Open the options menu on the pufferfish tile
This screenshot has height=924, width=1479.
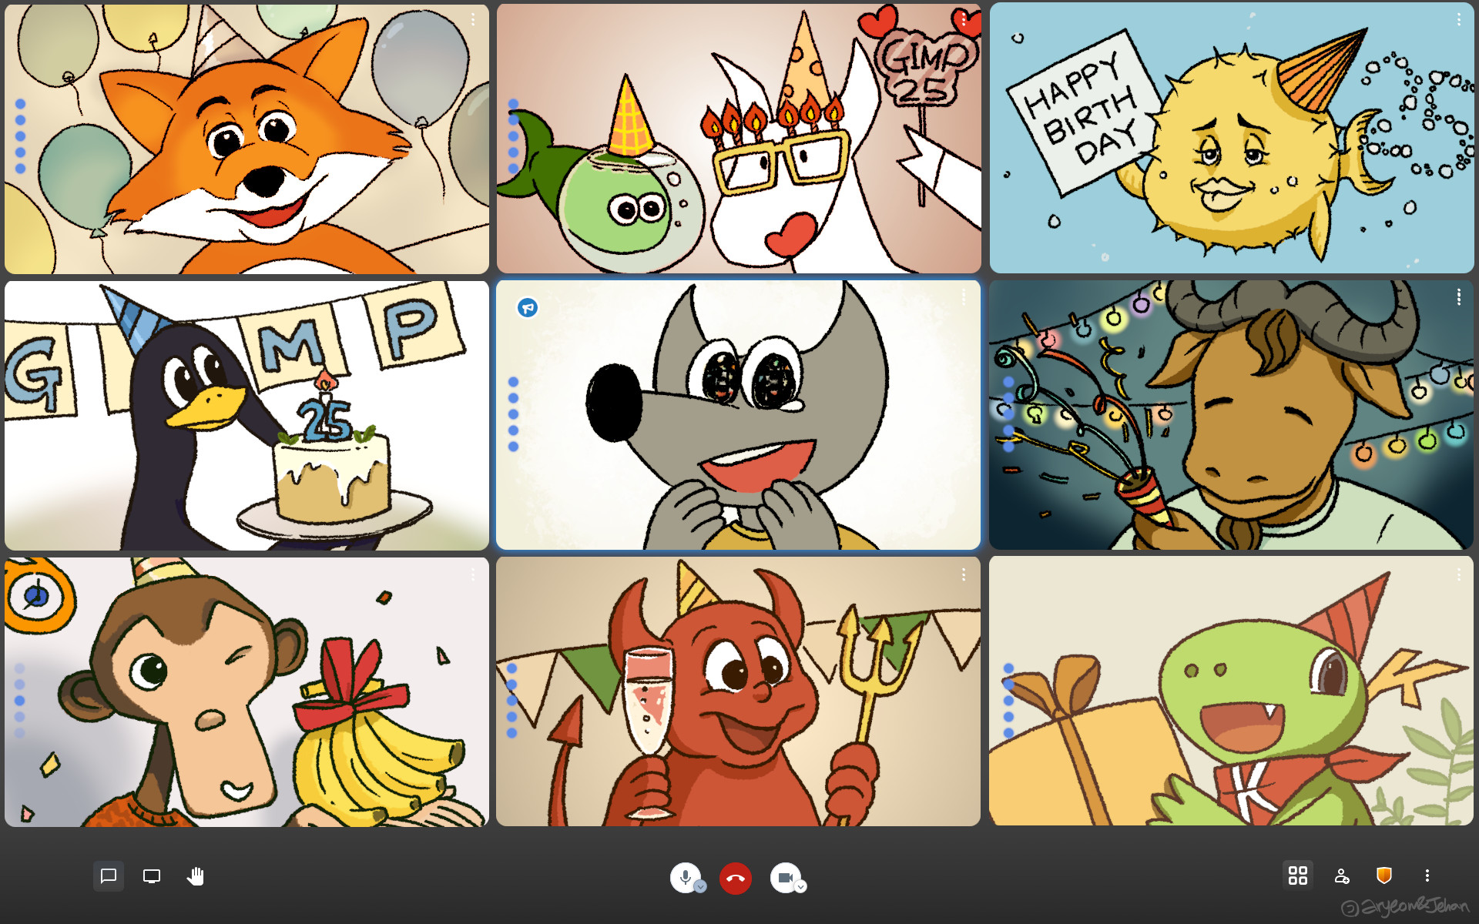point(1459,19)
